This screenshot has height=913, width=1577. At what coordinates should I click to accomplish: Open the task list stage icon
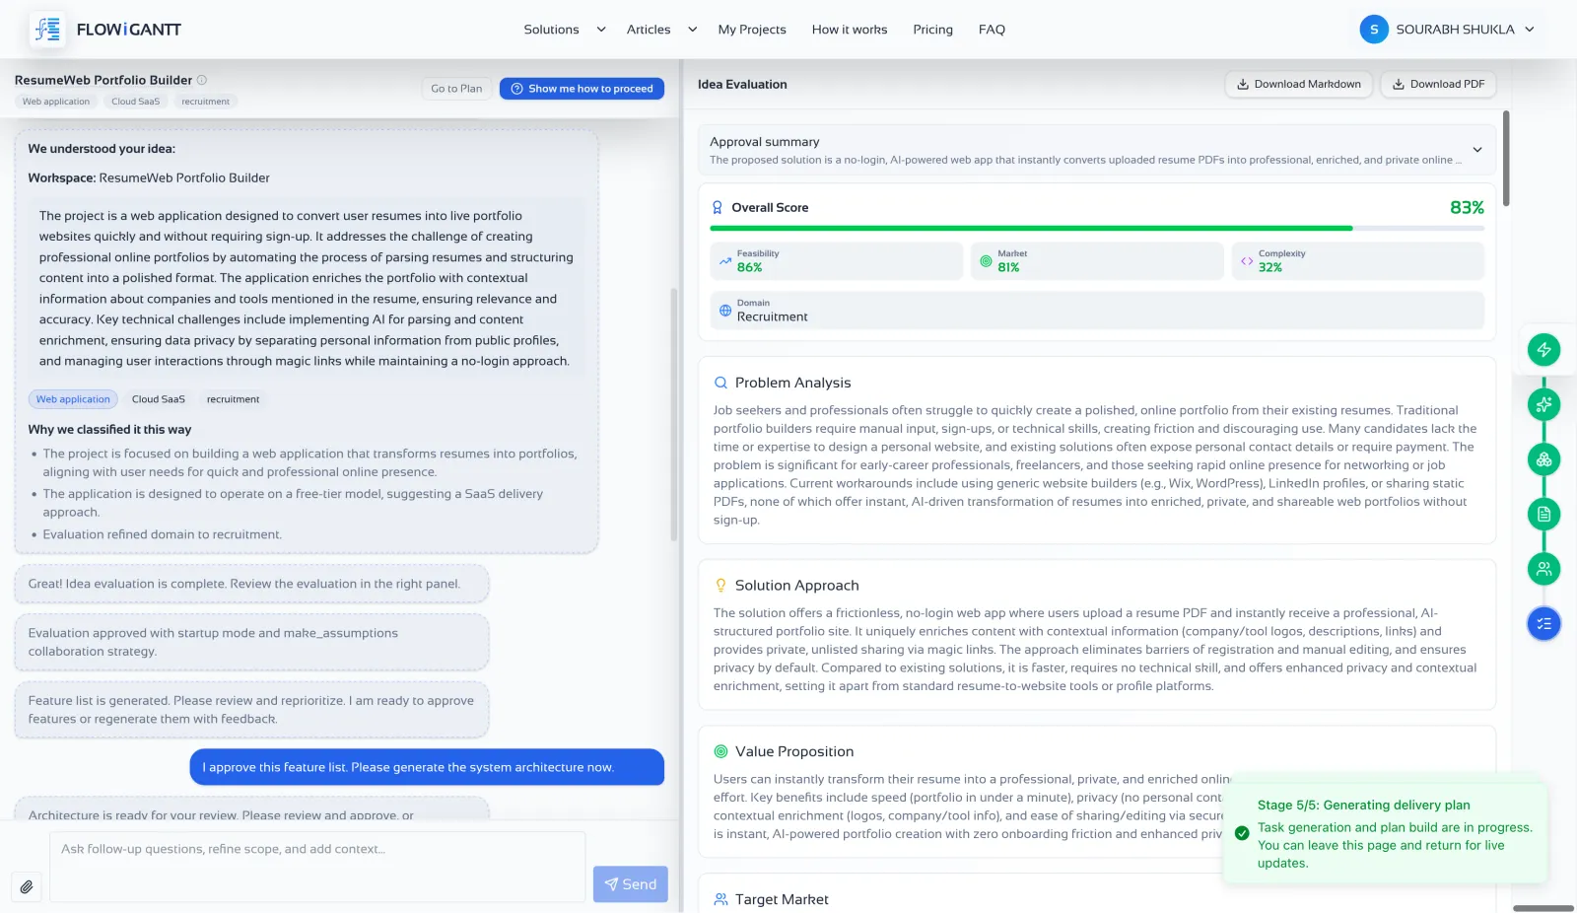tap(1543, 623)
